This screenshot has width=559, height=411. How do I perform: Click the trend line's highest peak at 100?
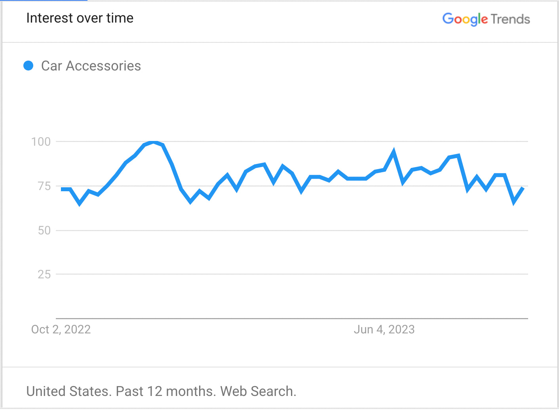pos(154,142)
